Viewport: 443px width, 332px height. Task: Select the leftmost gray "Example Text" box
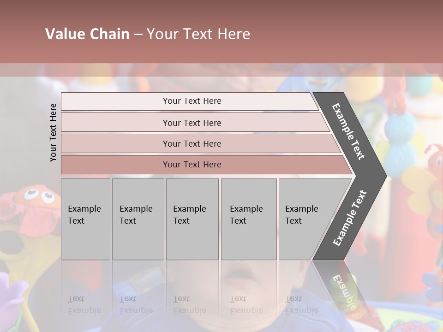[85, 219]
